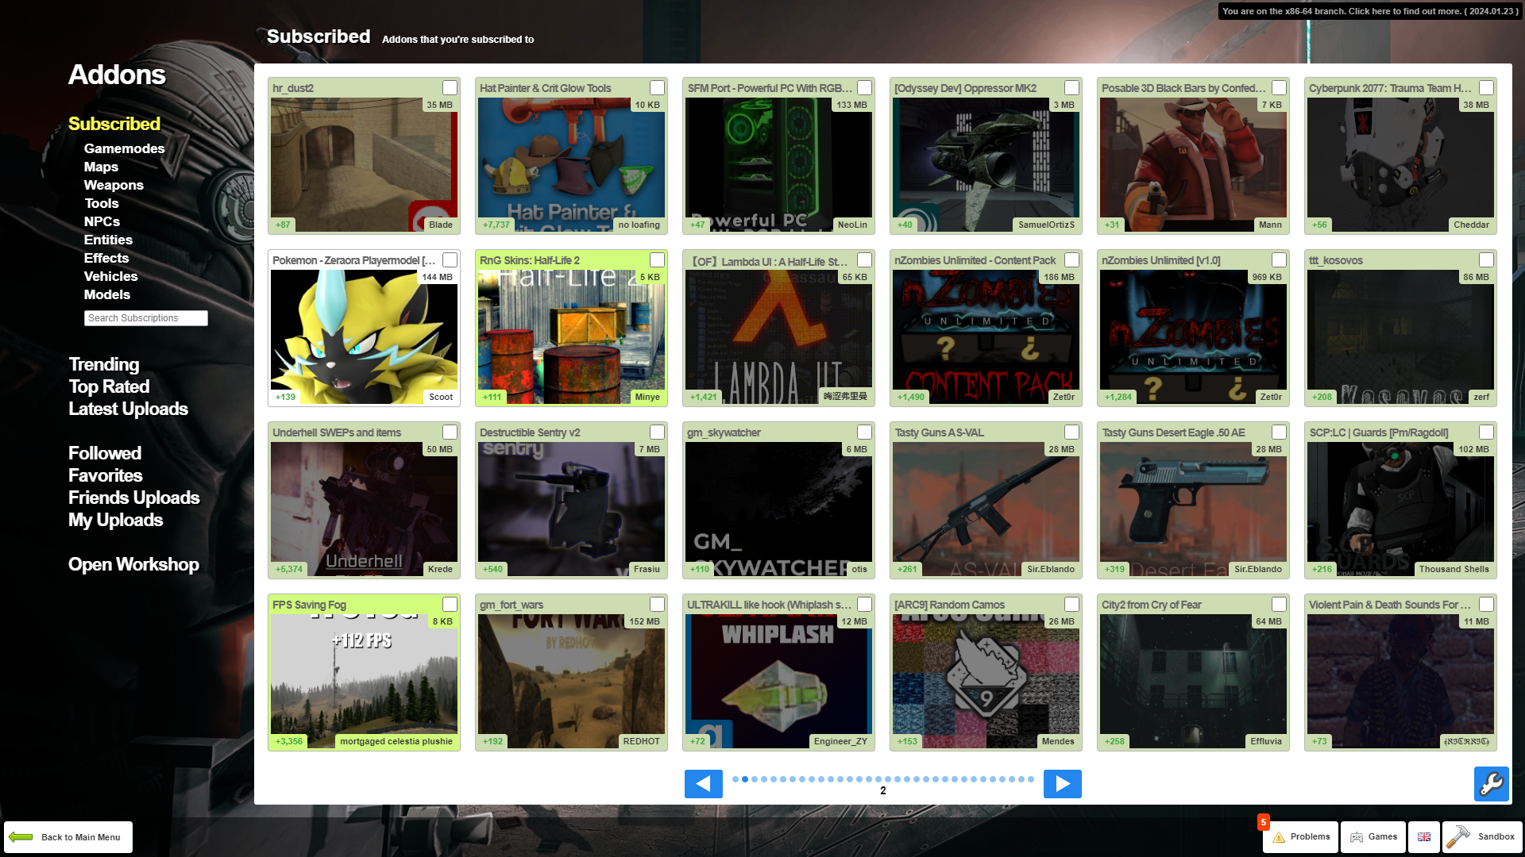This screenshot has height=857, width=1525.
Task: Open the City2 from Cry of Fear thumbnail
Action: pos(1193,682)
